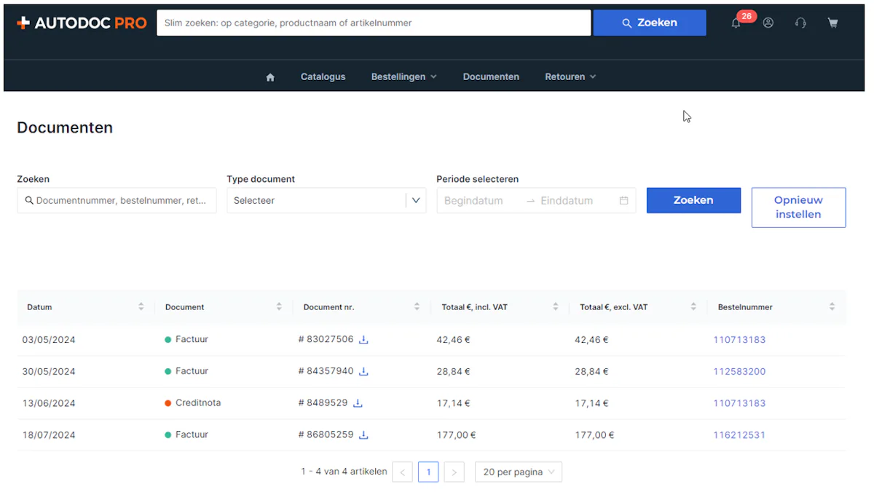Open order link 112583200
The width and height of the screenshot is (874, 492).
739,371
